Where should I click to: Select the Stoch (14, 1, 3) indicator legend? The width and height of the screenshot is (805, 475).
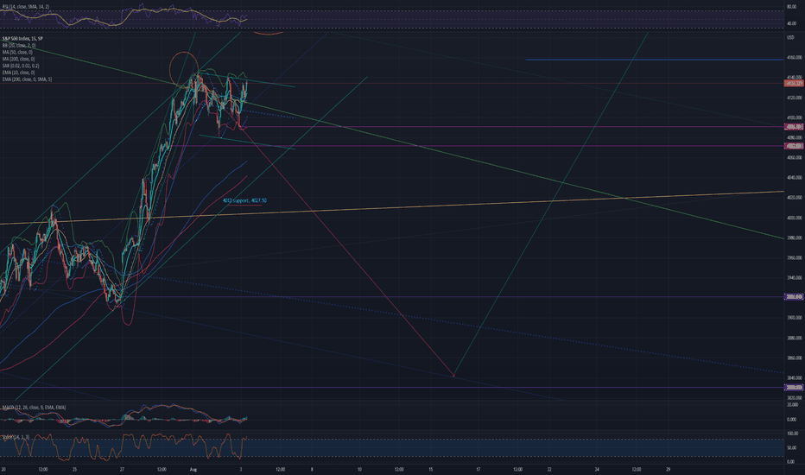pyautogui.click(x=16, y=436)
